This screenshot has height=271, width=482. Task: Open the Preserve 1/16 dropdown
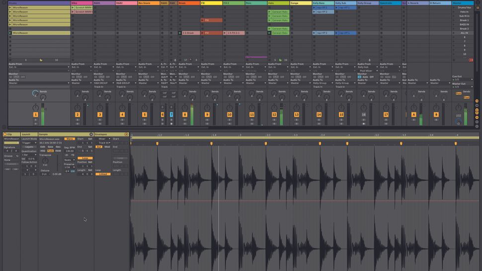coord(70,167)
